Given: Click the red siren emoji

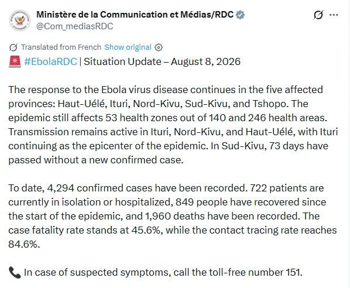Looking at the screenshot, I should click(x=15, y=61).
